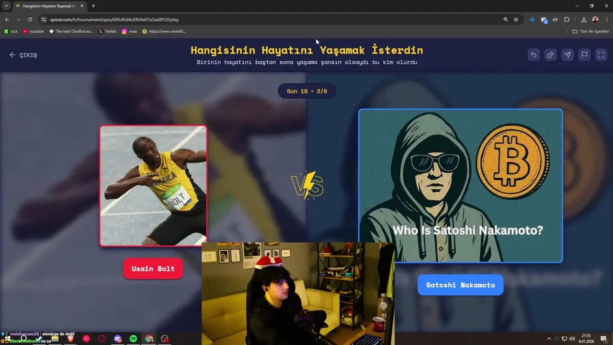This screenshot has width=613, height=345.
Task: Bookmark this page with the star icon
Action: (516, 20)
